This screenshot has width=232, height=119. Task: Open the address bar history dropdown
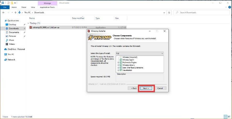coord(164,13)
